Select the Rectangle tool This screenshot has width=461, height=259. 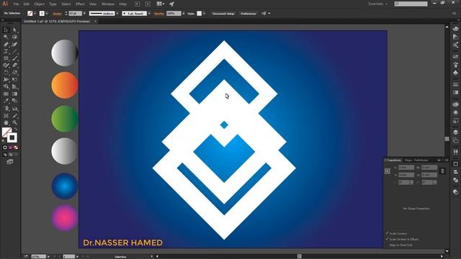click(6, 58)
